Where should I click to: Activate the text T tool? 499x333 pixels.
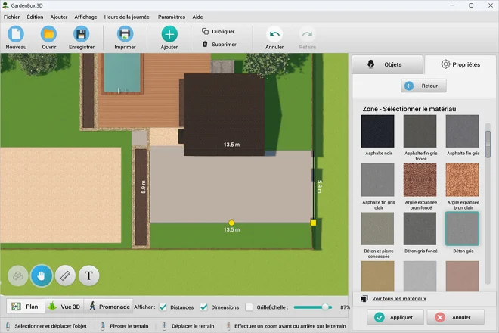[x=89, y=276]
